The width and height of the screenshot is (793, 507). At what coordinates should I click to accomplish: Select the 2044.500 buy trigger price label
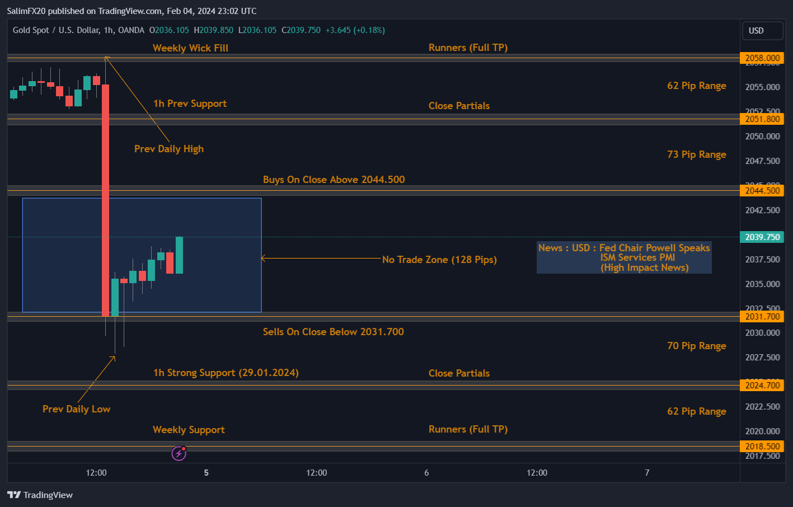click(762, 190)
